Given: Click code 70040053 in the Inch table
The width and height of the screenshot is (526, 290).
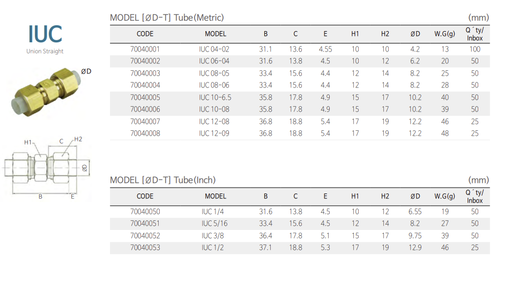Looking at the screenshot, I should tap(145, 248).
